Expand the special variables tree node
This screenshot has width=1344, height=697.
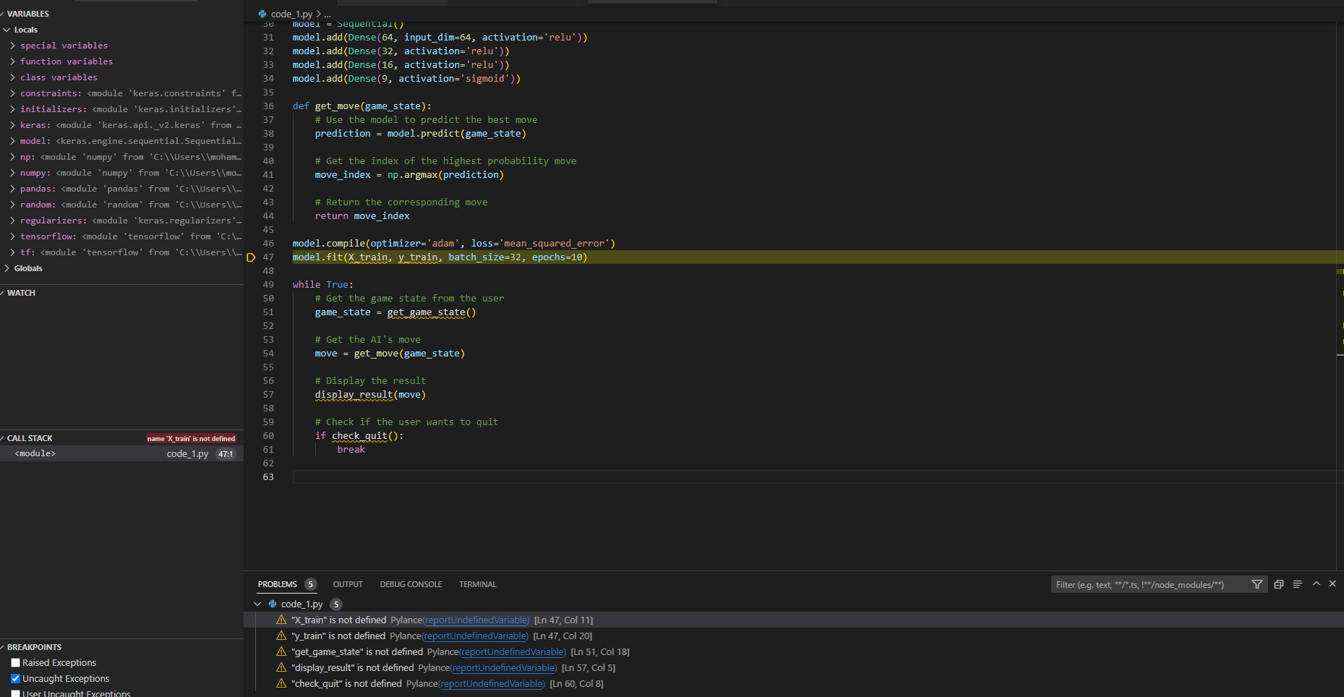(x=12, y=46)
